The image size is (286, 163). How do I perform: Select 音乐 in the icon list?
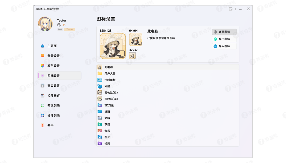click(x=168, y=131)
